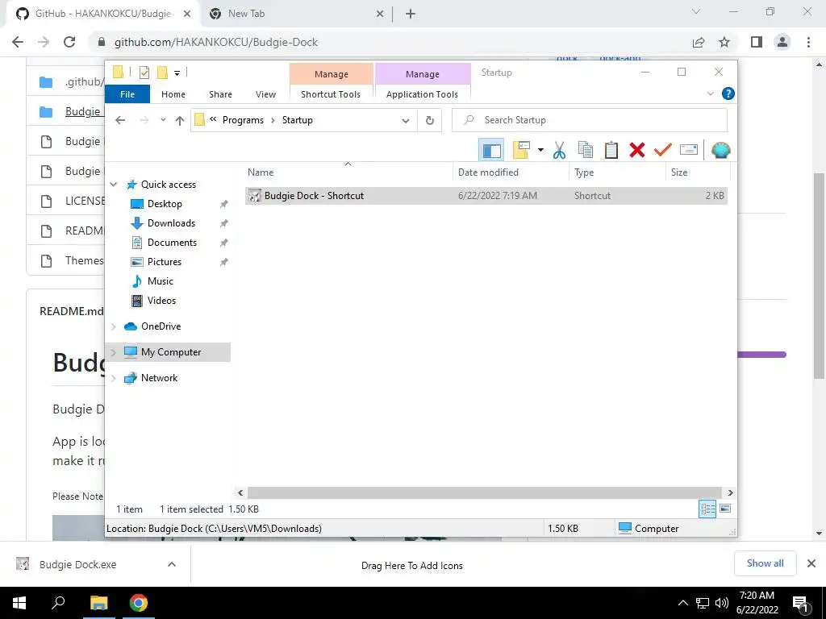Open Customize Quick Access Toolbar dropdown
Image resolution: width=826 pixels, height=619 pixels.
pyautogui.click(x=177, y=73)
